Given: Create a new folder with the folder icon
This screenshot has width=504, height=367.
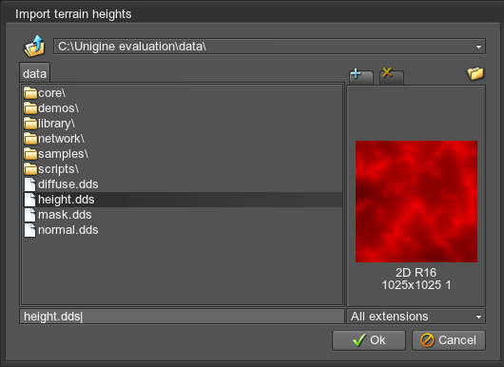Looking at the screenshot, I should point(475,73).
